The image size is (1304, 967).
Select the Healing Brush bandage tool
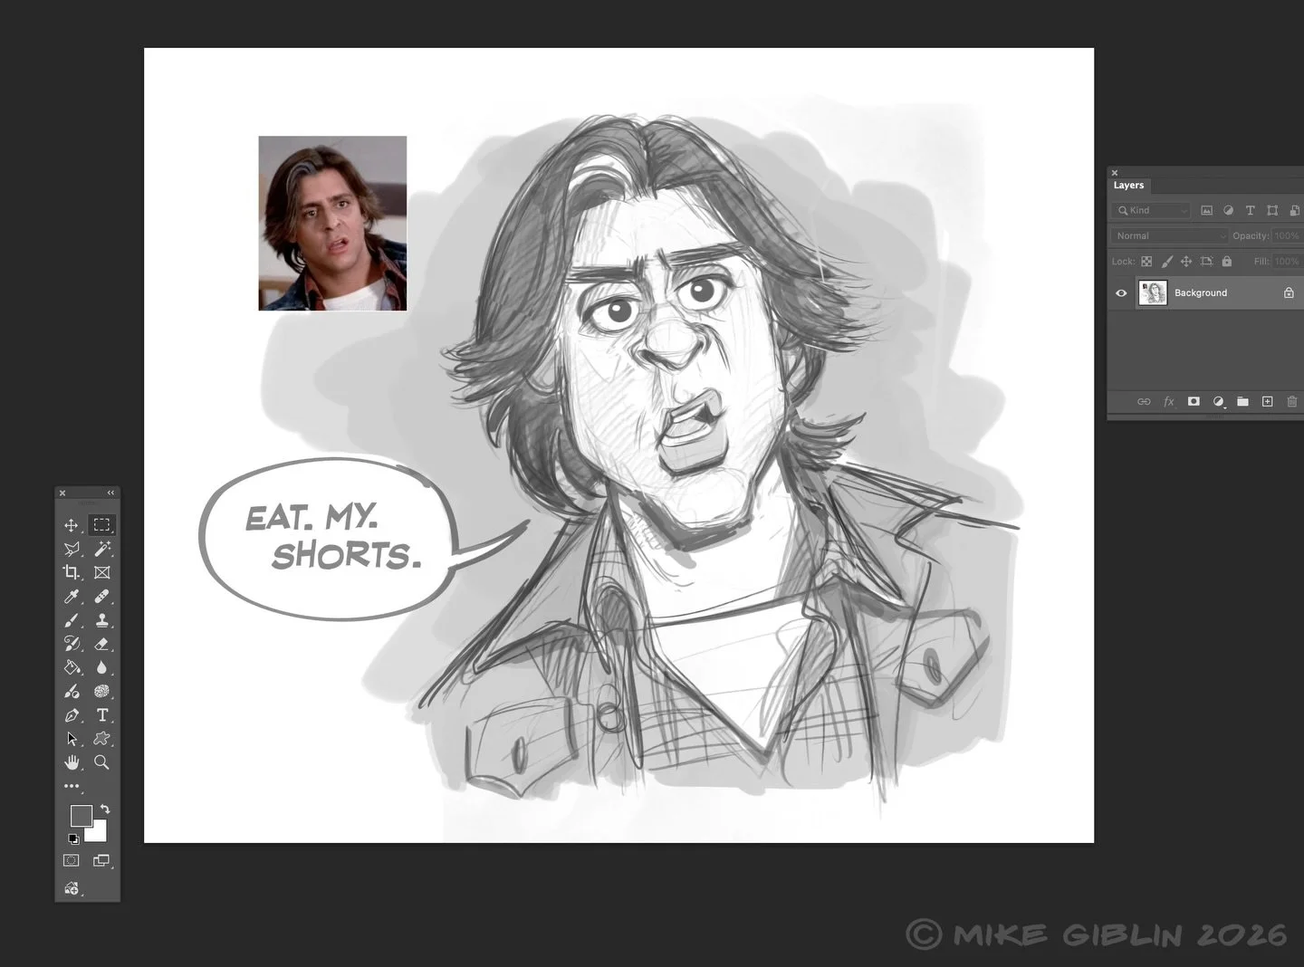[x=101, y=597]
